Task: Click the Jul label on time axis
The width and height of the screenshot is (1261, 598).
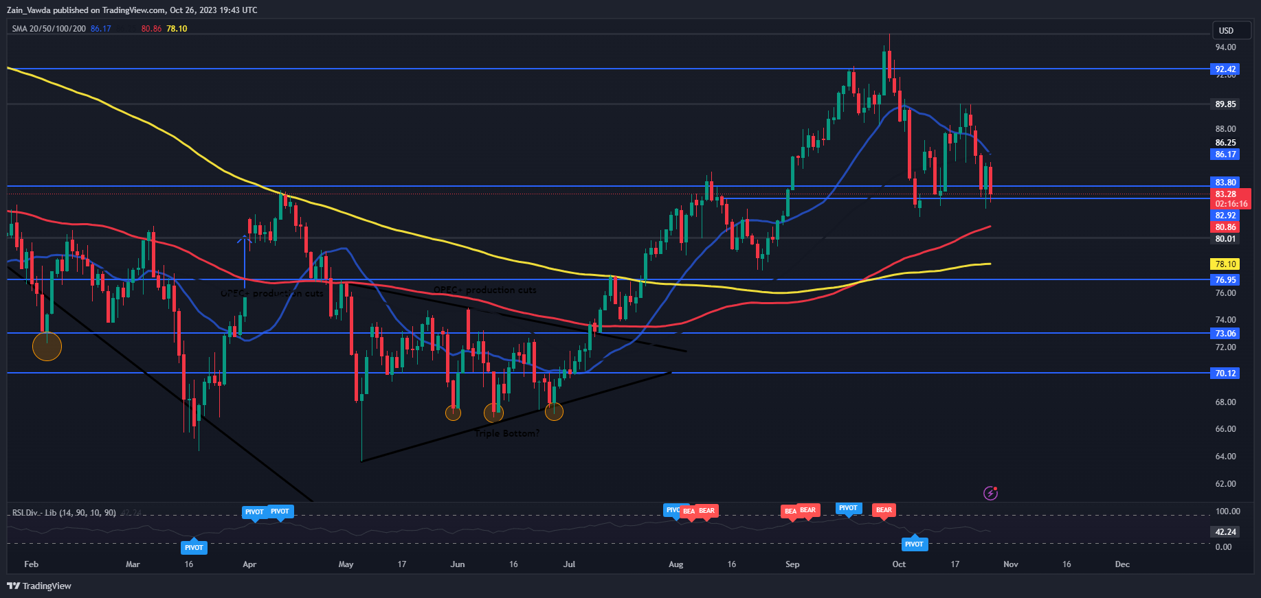Action: (569, 564)
